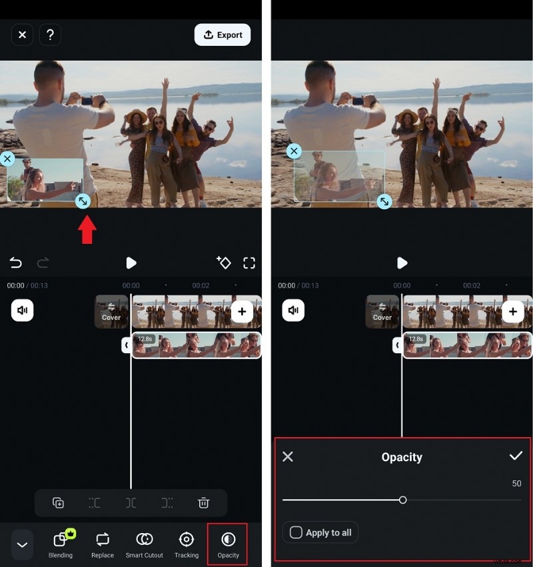Delete the clip with the trash icon
Image resolution: width=533 pixels, height=567 pixels.
click(x=203, y=503)
